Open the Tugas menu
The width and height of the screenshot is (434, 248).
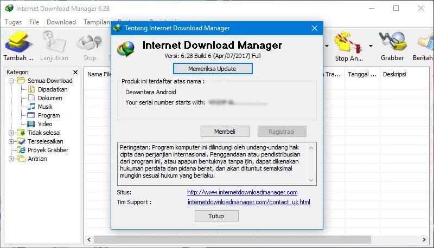(13, 22)
